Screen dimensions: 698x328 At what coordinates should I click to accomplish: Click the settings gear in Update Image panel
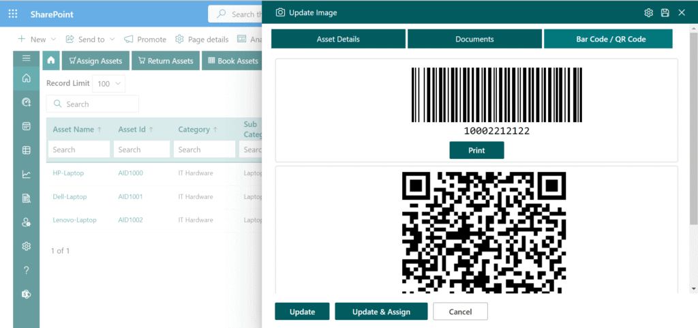pyautogui.click(x=649, y=13)
